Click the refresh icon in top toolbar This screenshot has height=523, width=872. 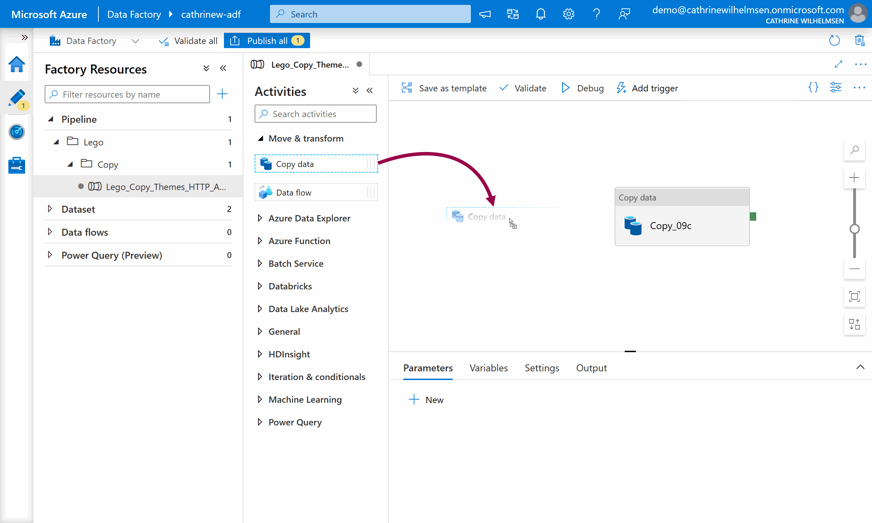click(x=834, y=40)
